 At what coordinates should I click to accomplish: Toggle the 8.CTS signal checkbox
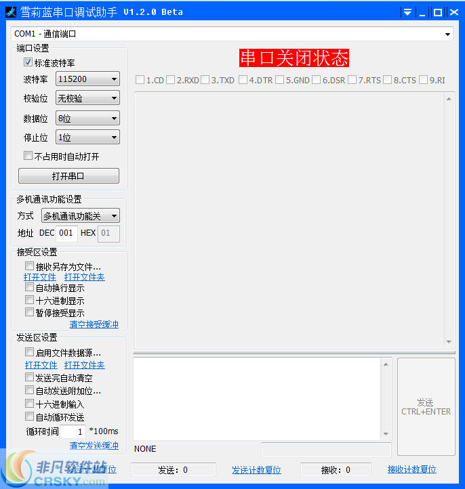(387, 80)
